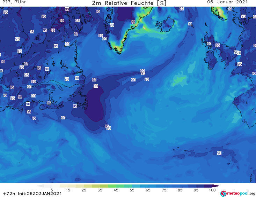Pick the dark purple arrow tip ending the colorbar
256x197 pixels.
(216, 186)
